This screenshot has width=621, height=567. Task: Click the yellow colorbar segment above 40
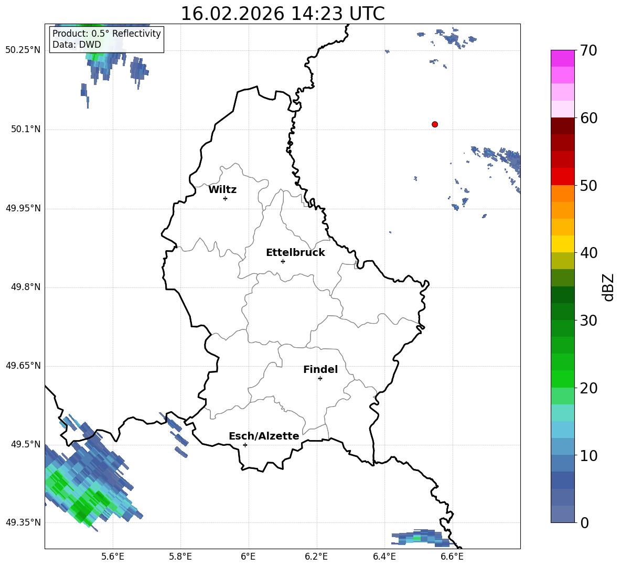coord(562,244)
